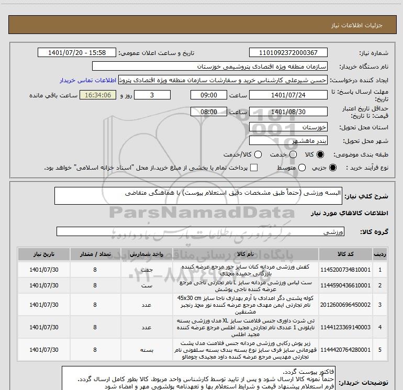Click the unit cell ست in row 2

147,286
